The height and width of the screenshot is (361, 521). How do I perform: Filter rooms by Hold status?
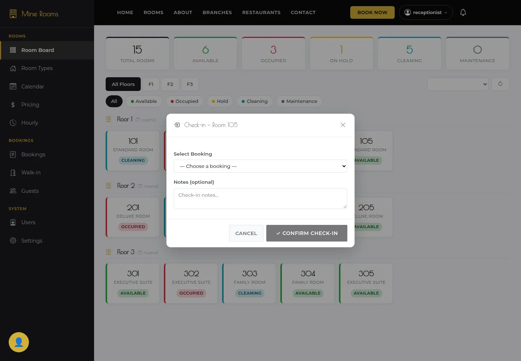click(220, 101)
